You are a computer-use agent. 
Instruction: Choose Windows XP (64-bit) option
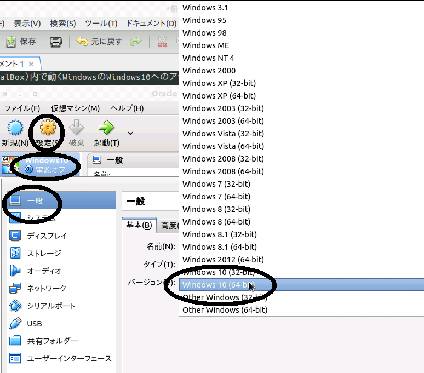(301, 96)
